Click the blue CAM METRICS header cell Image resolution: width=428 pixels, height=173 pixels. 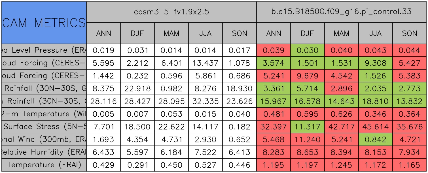[44, 23]
